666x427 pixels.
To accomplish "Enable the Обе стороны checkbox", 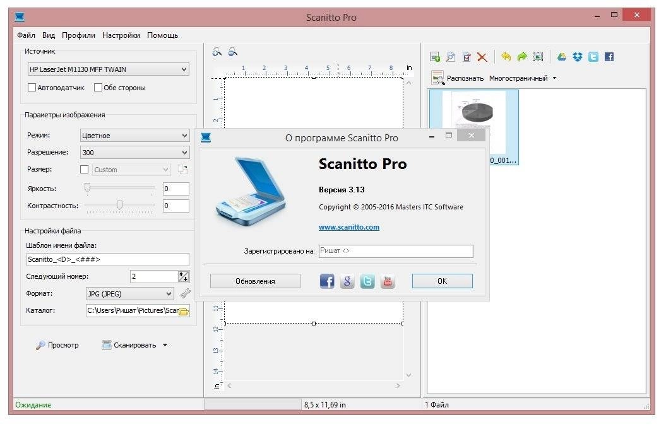I will pyautogui.click(x=98, y=88).
